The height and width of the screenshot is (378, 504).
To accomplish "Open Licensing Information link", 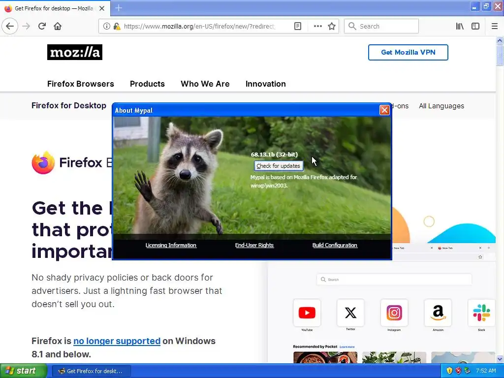I will coord(171,245).
